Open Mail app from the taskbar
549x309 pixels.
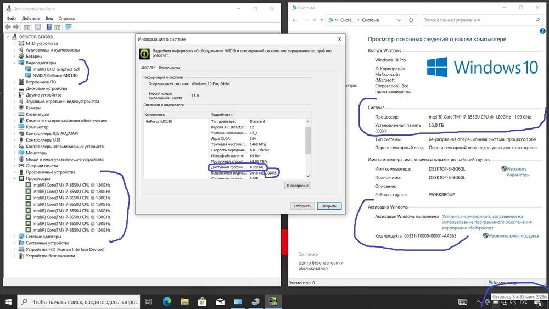[220, 301]
